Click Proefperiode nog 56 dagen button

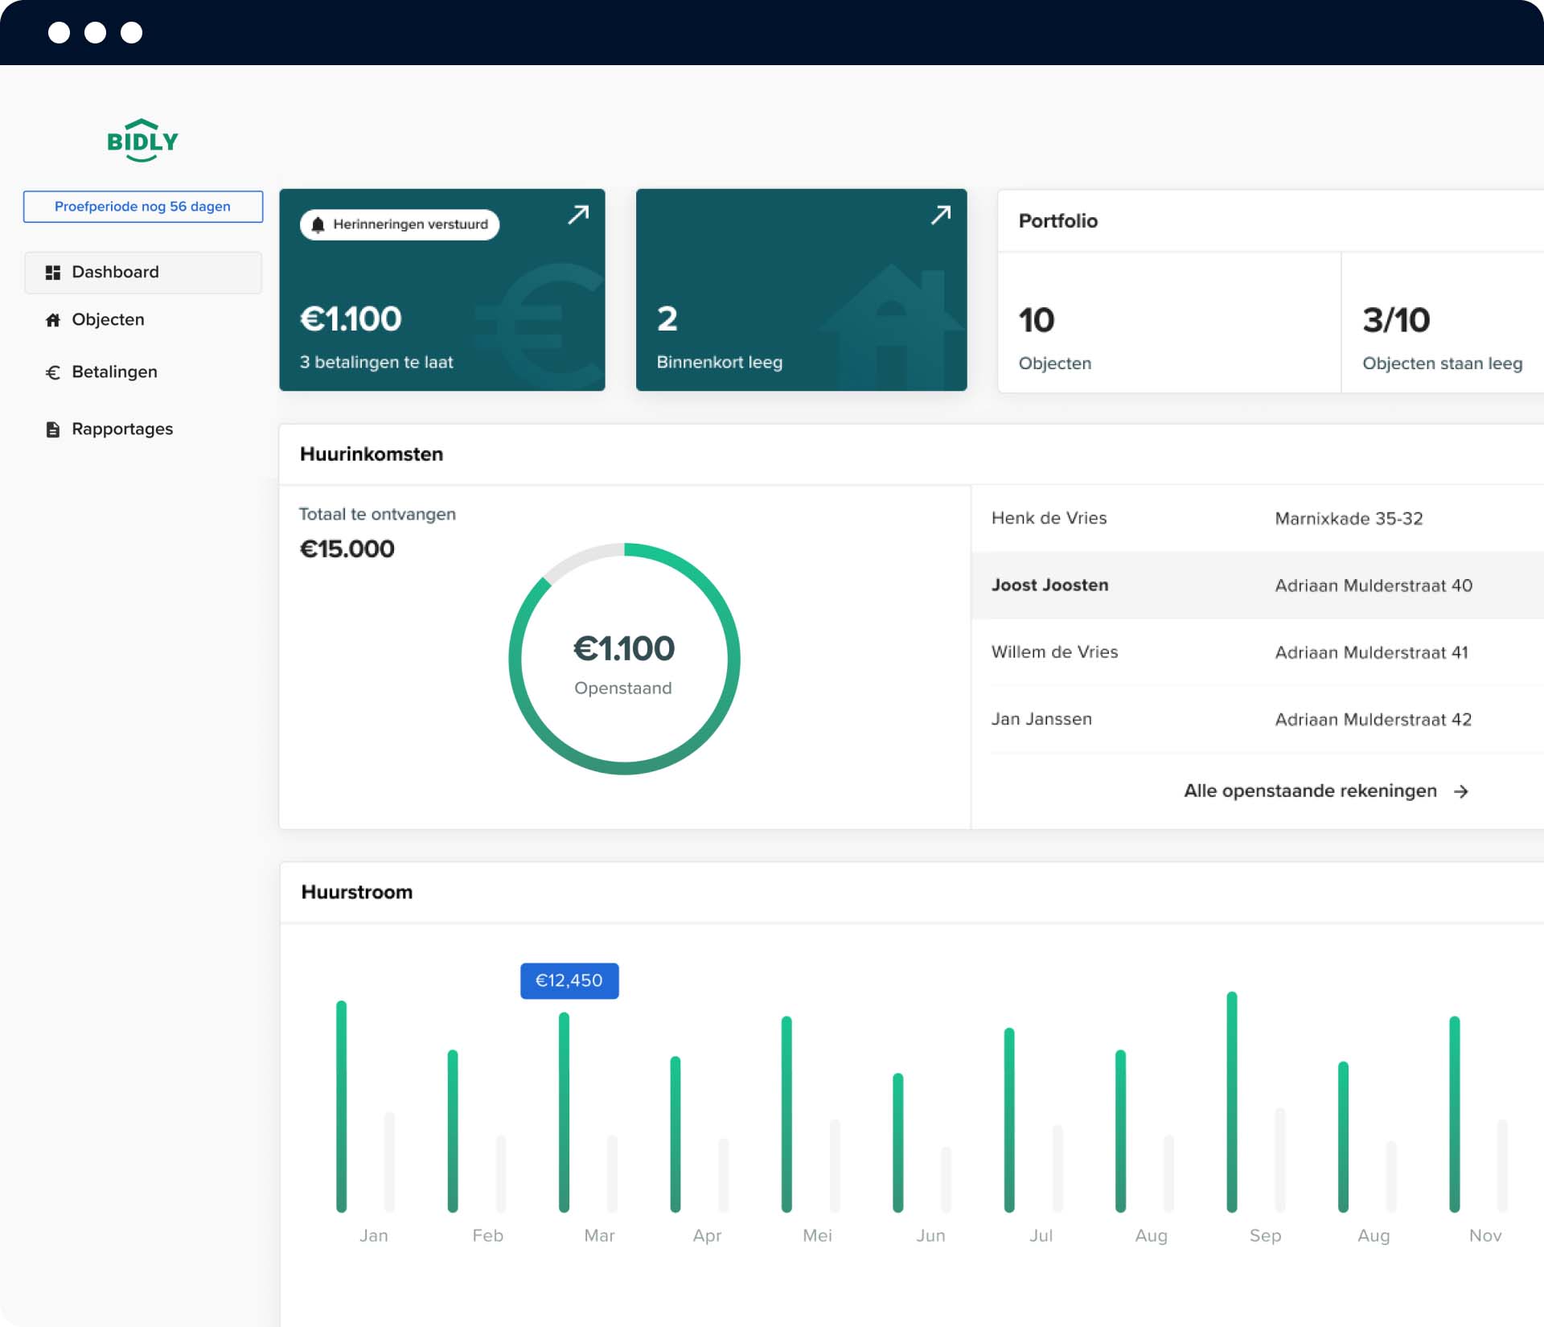pos(142,207)
